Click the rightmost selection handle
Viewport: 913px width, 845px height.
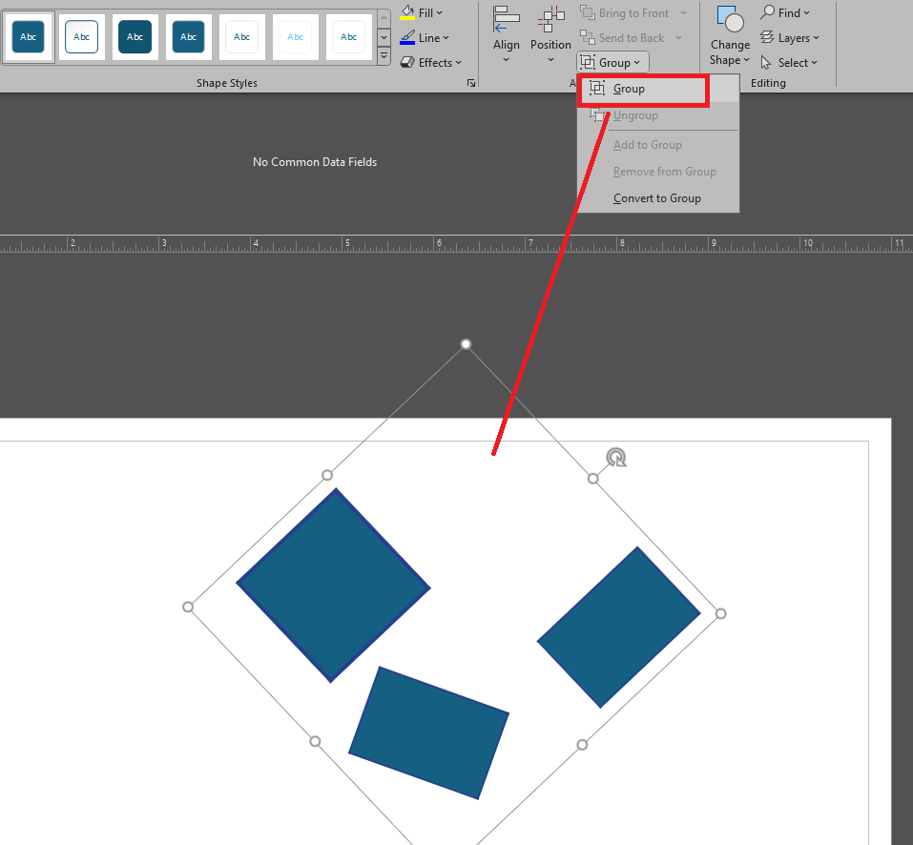click(721, 613)
